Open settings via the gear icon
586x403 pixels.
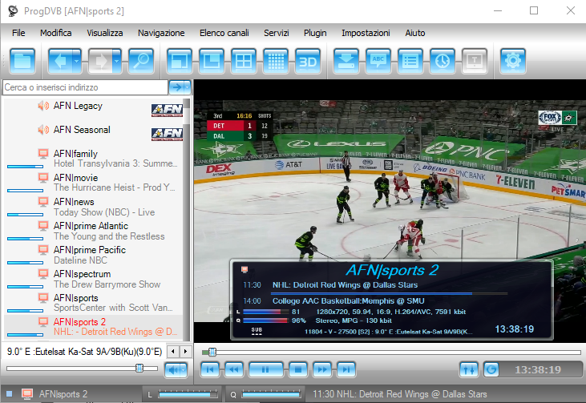coord(513,61)
